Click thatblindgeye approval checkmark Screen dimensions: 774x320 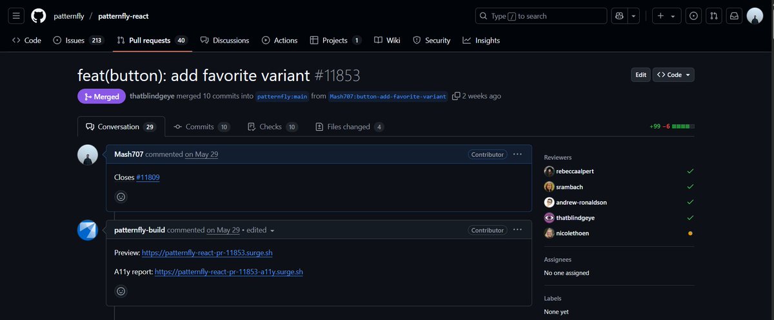pyautogui.click(x=690, y=218)
